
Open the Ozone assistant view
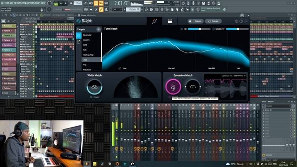154,21
